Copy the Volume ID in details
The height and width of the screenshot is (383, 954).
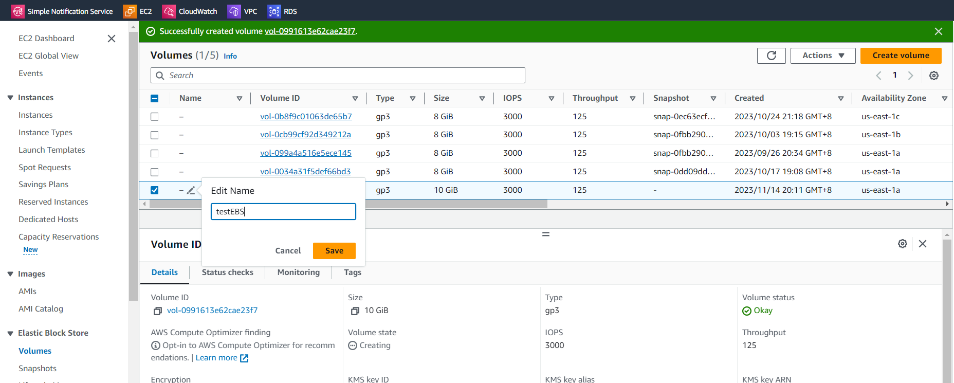158,311
